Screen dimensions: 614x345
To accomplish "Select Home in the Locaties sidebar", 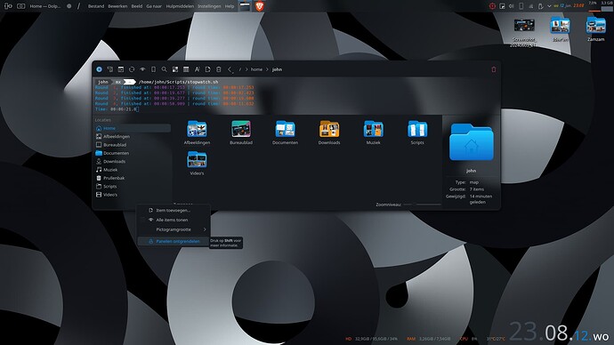I will (x=133, y=128).
